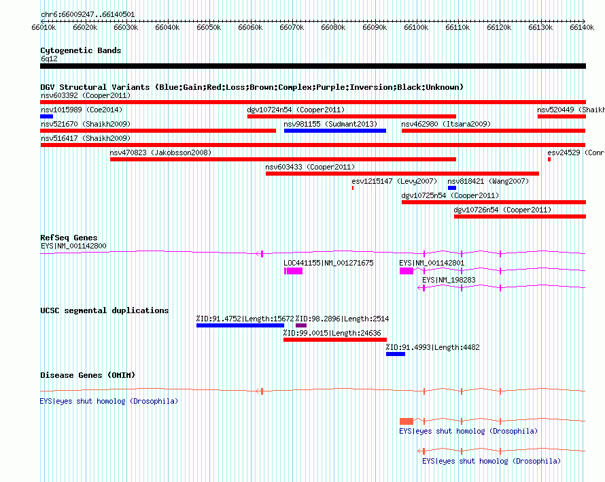This screenshot has width=605, height=482.
Task: Click the 66100k ruler tick label
Action: 416,27
